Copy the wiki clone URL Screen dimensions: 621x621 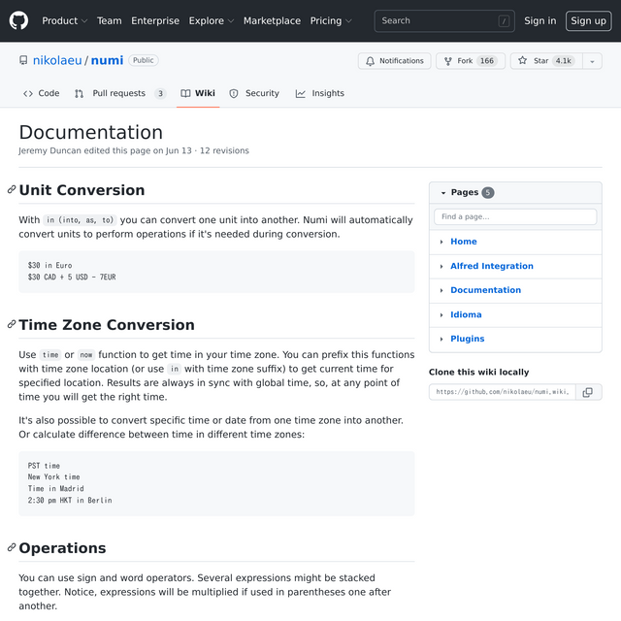click(x=588, y=392)
